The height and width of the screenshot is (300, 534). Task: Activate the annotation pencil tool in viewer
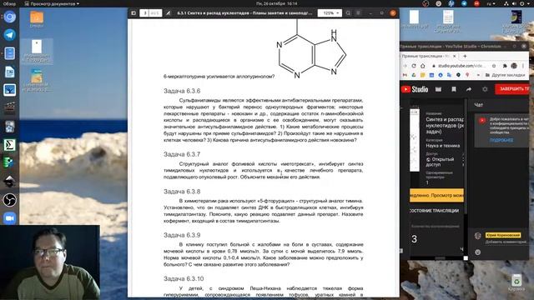tap(169, 13)
